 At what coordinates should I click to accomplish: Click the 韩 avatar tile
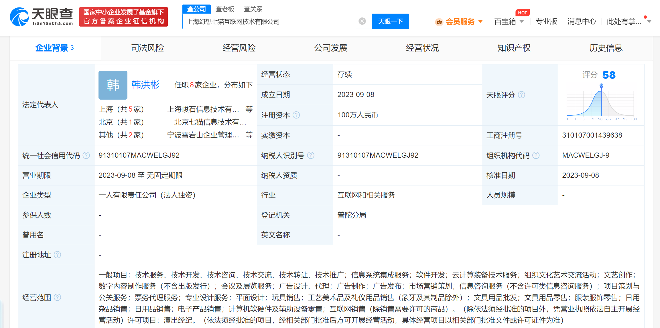113,85
